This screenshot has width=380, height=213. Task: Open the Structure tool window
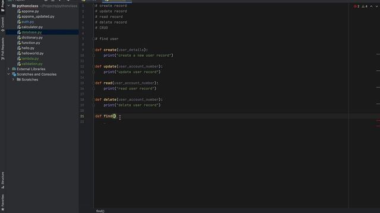coord(2,180)
